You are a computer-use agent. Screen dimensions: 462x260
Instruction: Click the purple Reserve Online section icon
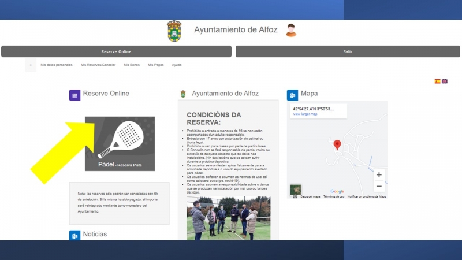pyautogui.click(x=74, y=95)
